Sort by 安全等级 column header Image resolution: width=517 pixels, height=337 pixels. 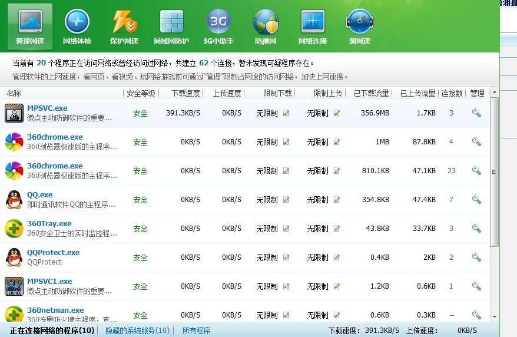coord(141,93)
